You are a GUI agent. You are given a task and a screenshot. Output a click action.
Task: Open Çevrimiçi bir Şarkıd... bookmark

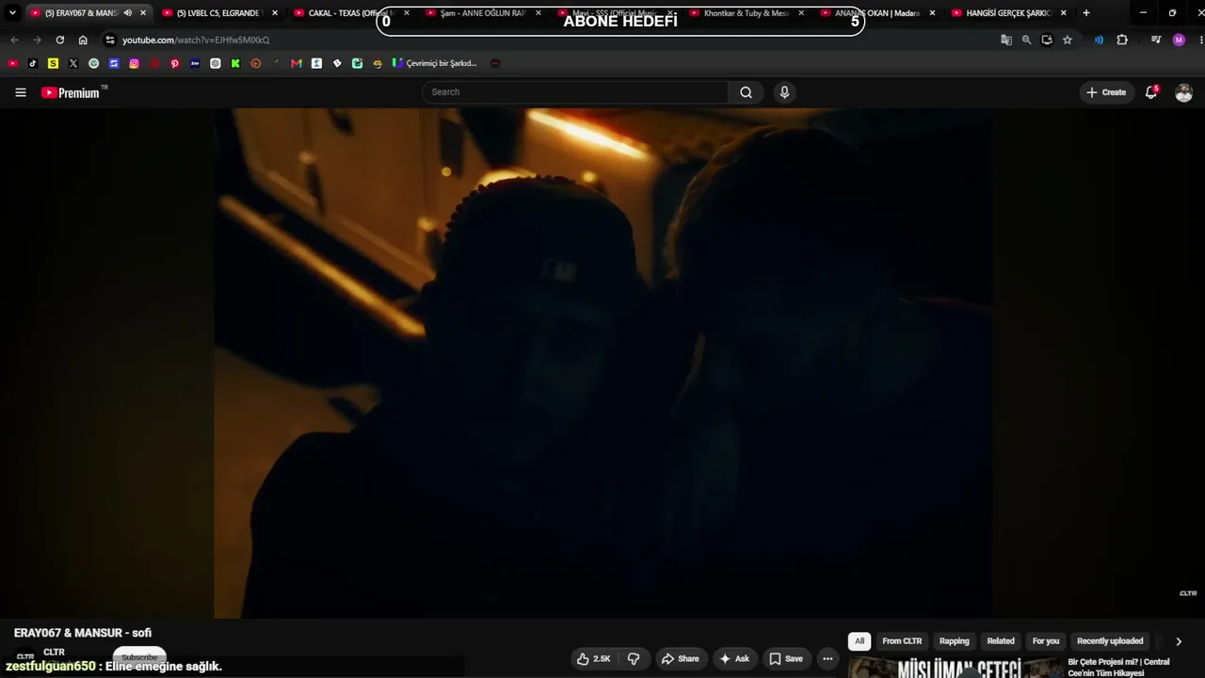pos(435,63)
